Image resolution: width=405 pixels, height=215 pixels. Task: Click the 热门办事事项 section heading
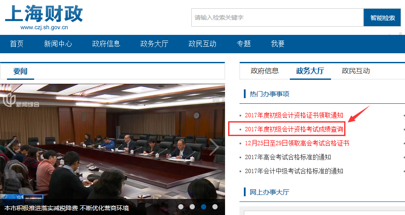point(269,94)
